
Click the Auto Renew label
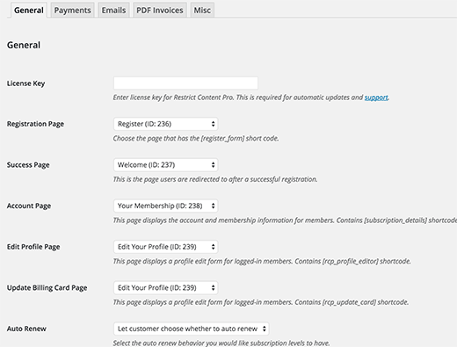(x=26, y=329)
